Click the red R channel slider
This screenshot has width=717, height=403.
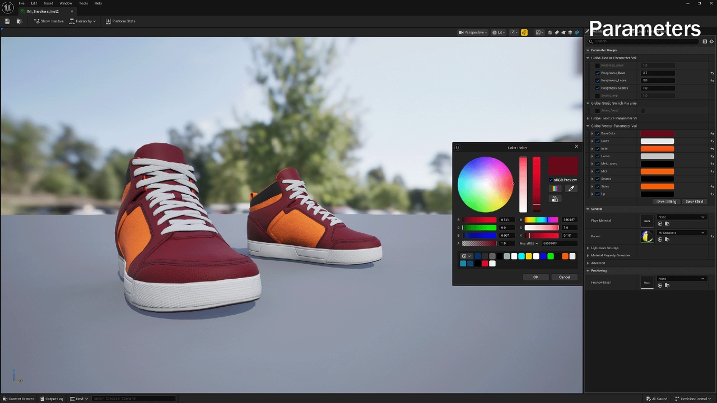click(479, 220)
